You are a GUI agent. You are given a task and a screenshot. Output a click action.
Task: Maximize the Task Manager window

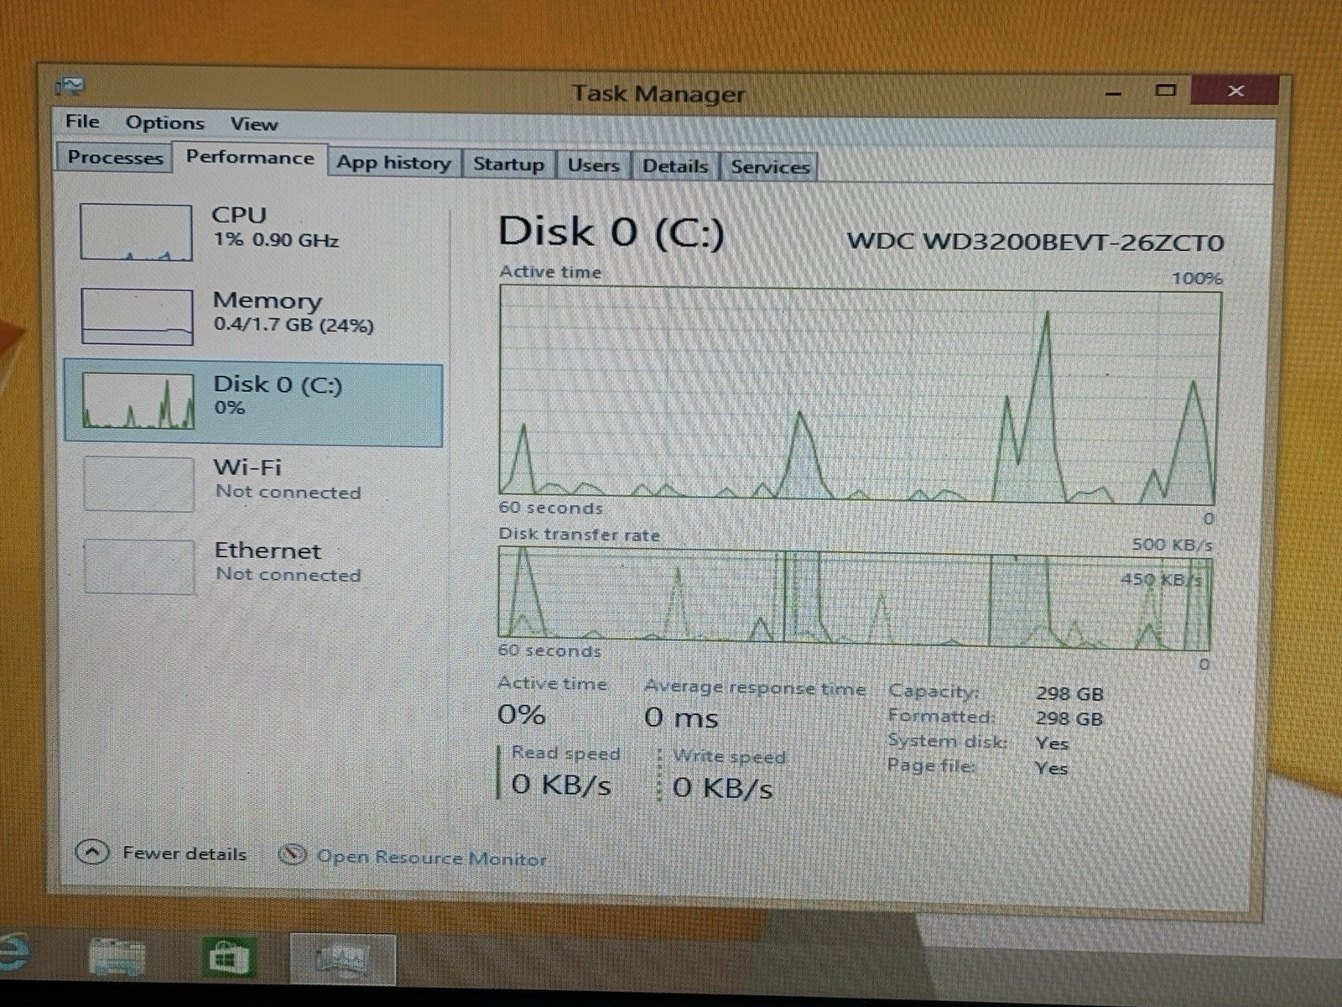point(1165,91)
